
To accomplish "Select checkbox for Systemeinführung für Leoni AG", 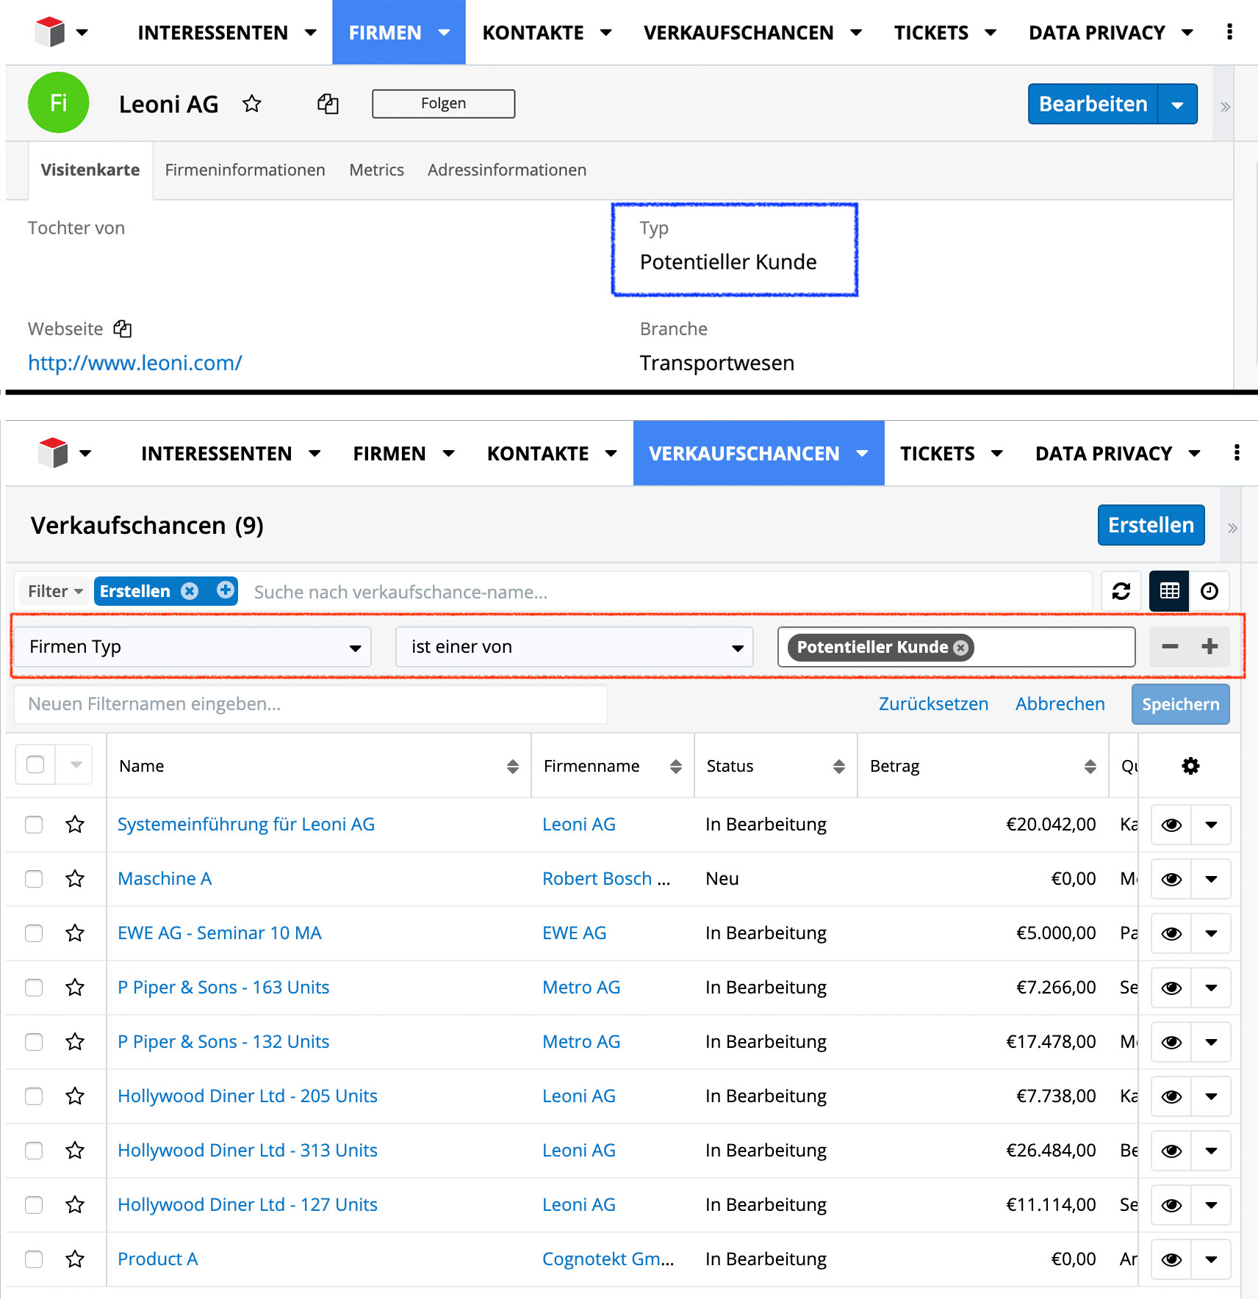I will click(x=34, y=824).
